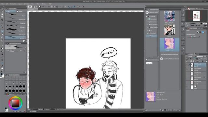Image resolution: width=208 pixels, height=117 pixels.
Task: Click the New file icon
Action: coord(34,6)
